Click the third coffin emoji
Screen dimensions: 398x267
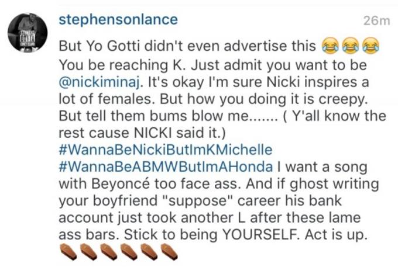point(109,252)
